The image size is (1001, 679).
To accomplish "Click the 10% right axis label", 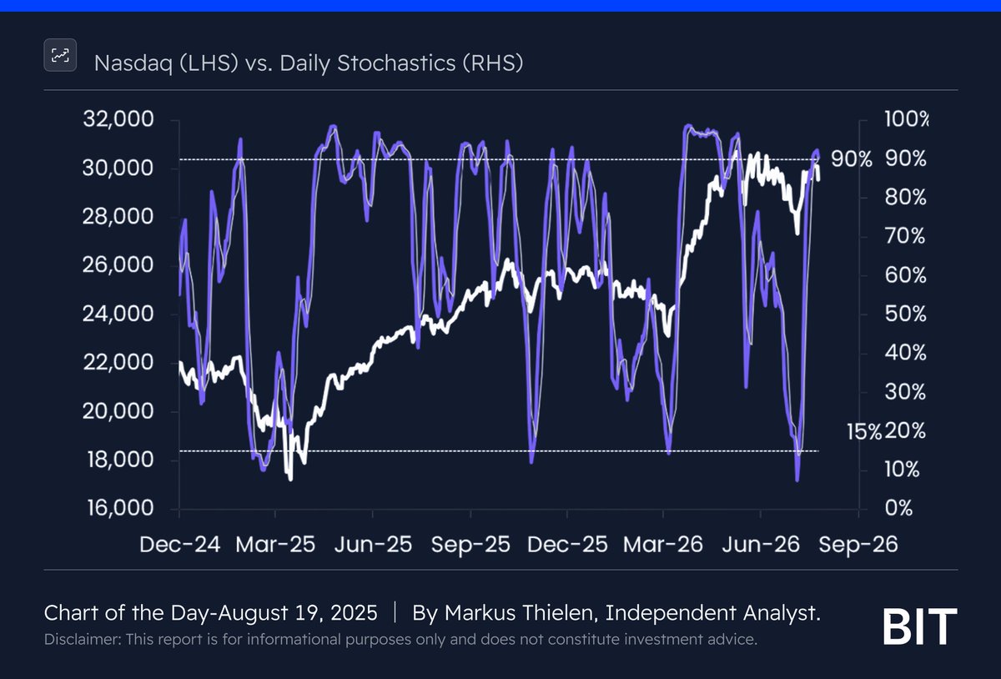I will click(902, 470).
